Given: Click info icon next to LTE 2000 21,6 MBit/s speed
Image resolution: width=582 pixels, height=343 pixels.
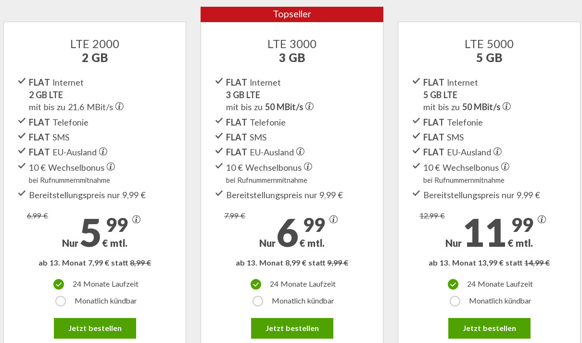Looking at the screenshot, I should (119, 106).
